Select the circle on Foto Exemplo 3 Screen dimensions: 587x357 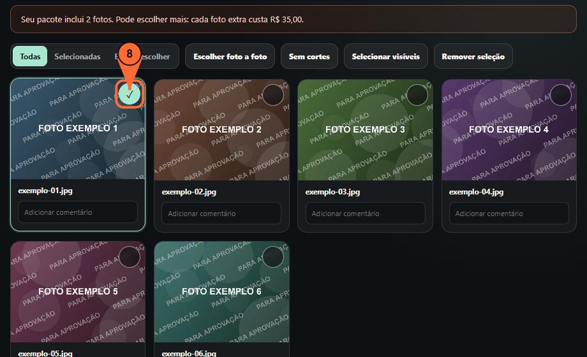417,95
